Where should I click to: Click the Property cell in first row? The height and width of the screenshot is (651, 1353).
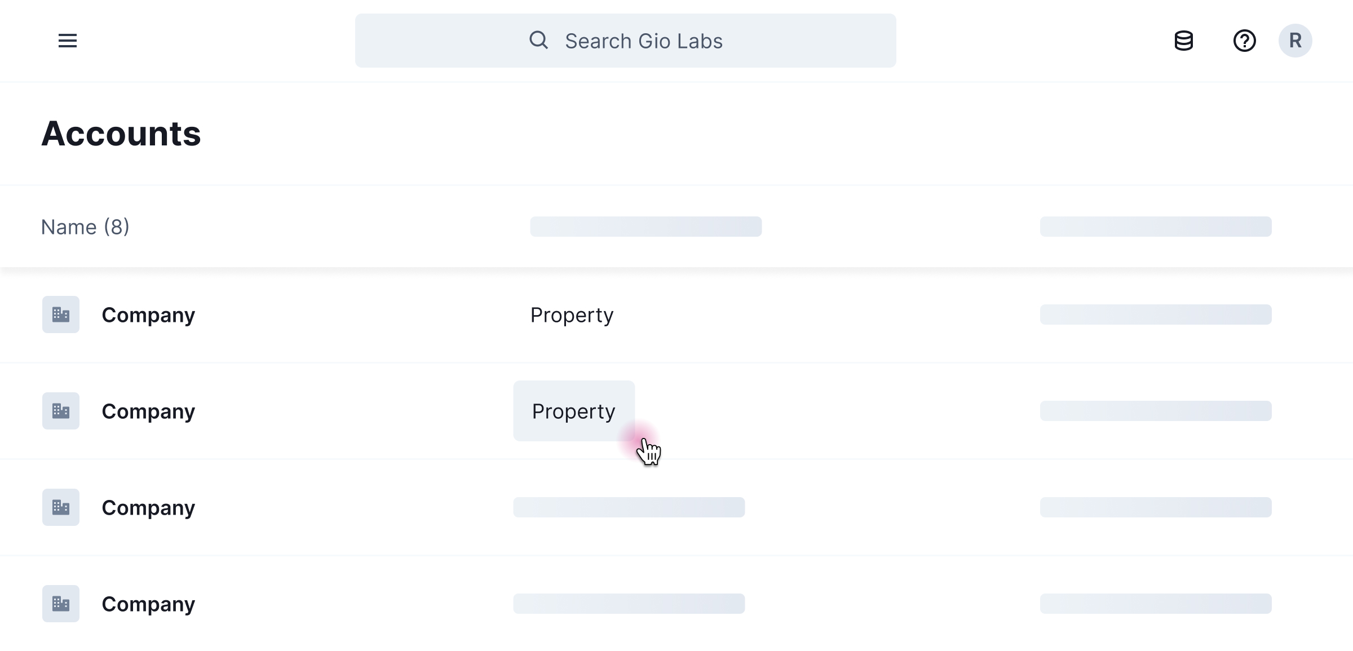(572, 315)
